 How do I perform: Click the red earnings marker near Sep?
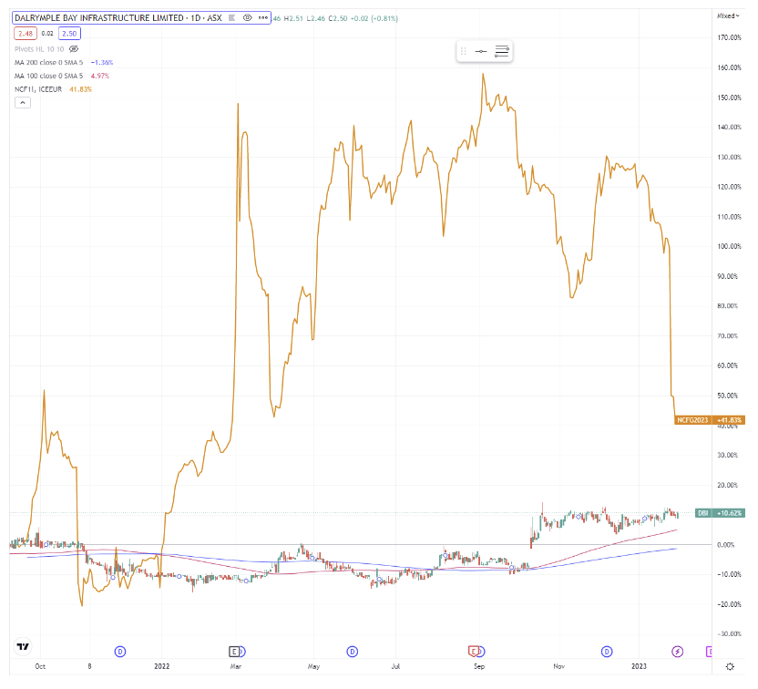474,652
